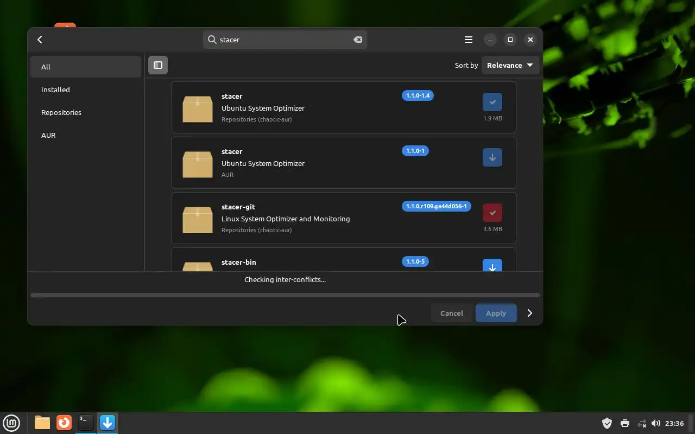Open the shield update tray icon
This screenshot has width=695, height=434.
pyautogui.click(x=607, y=423)
